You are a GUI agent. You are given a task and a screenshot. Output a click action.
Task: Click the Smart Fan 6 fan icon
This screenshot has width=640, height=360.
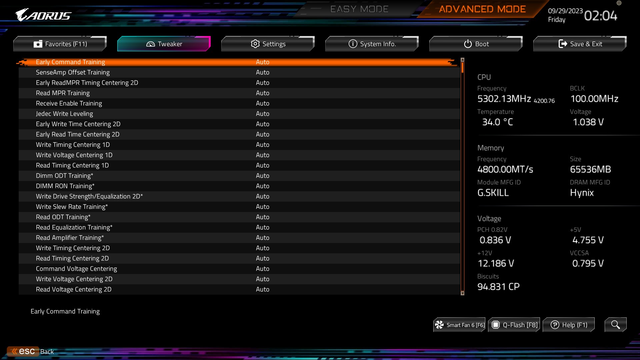pos(439,325)
